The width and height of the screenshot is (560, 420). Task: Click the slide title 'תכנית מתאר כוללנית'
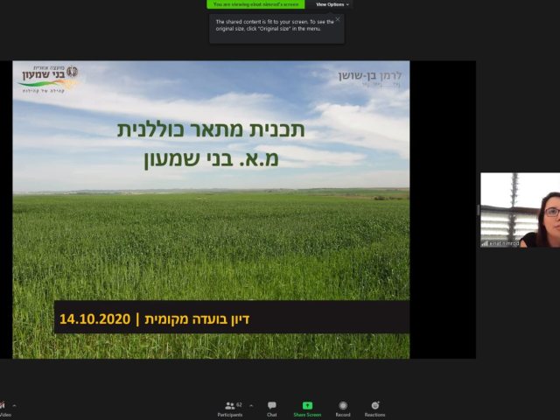coord(211,129)
